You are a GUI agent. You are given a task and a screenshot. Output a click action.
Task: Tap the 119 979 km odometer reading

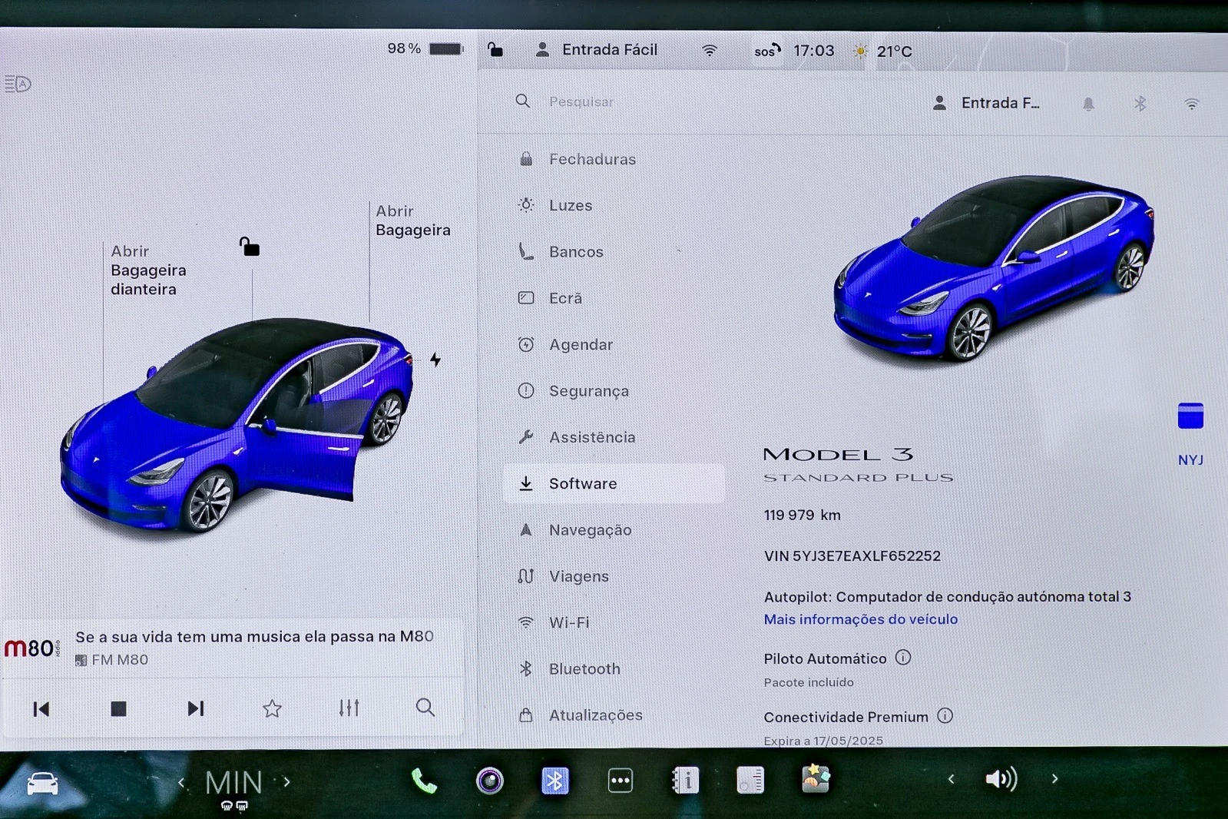(802, 515)
